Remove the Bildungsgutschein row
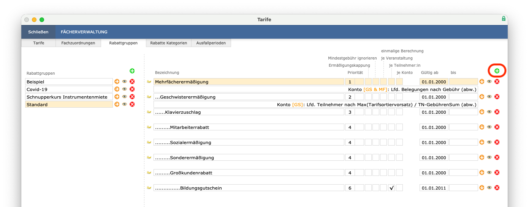The image size is (529, 207). point(497,188)
